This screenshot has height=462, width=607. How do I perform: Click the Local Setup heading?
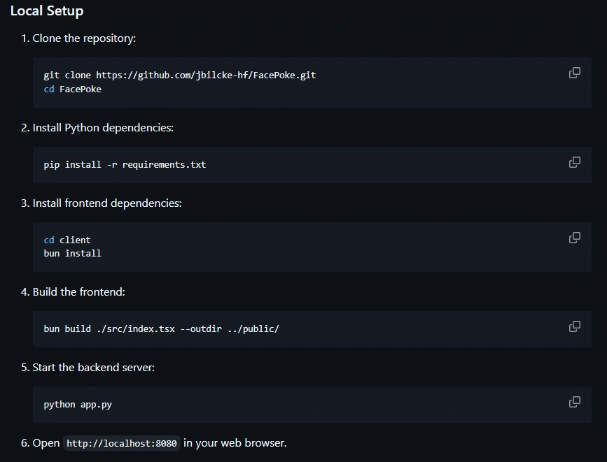coord(47,10)
